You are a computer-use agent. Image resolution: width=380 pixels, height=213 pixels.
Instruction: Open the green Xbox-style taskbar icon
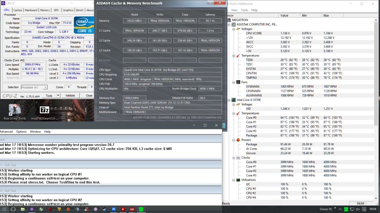(41, 209)
